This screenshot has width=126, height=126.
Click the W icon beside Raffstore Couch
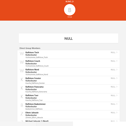22,62
